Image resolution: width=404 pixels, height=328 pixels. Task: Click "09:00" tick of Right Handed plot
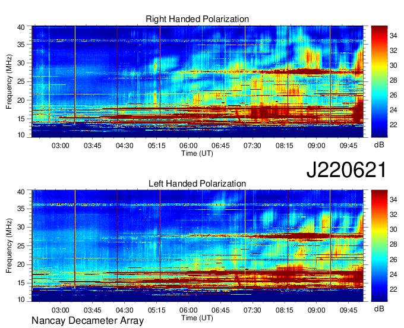click(317, 146)
